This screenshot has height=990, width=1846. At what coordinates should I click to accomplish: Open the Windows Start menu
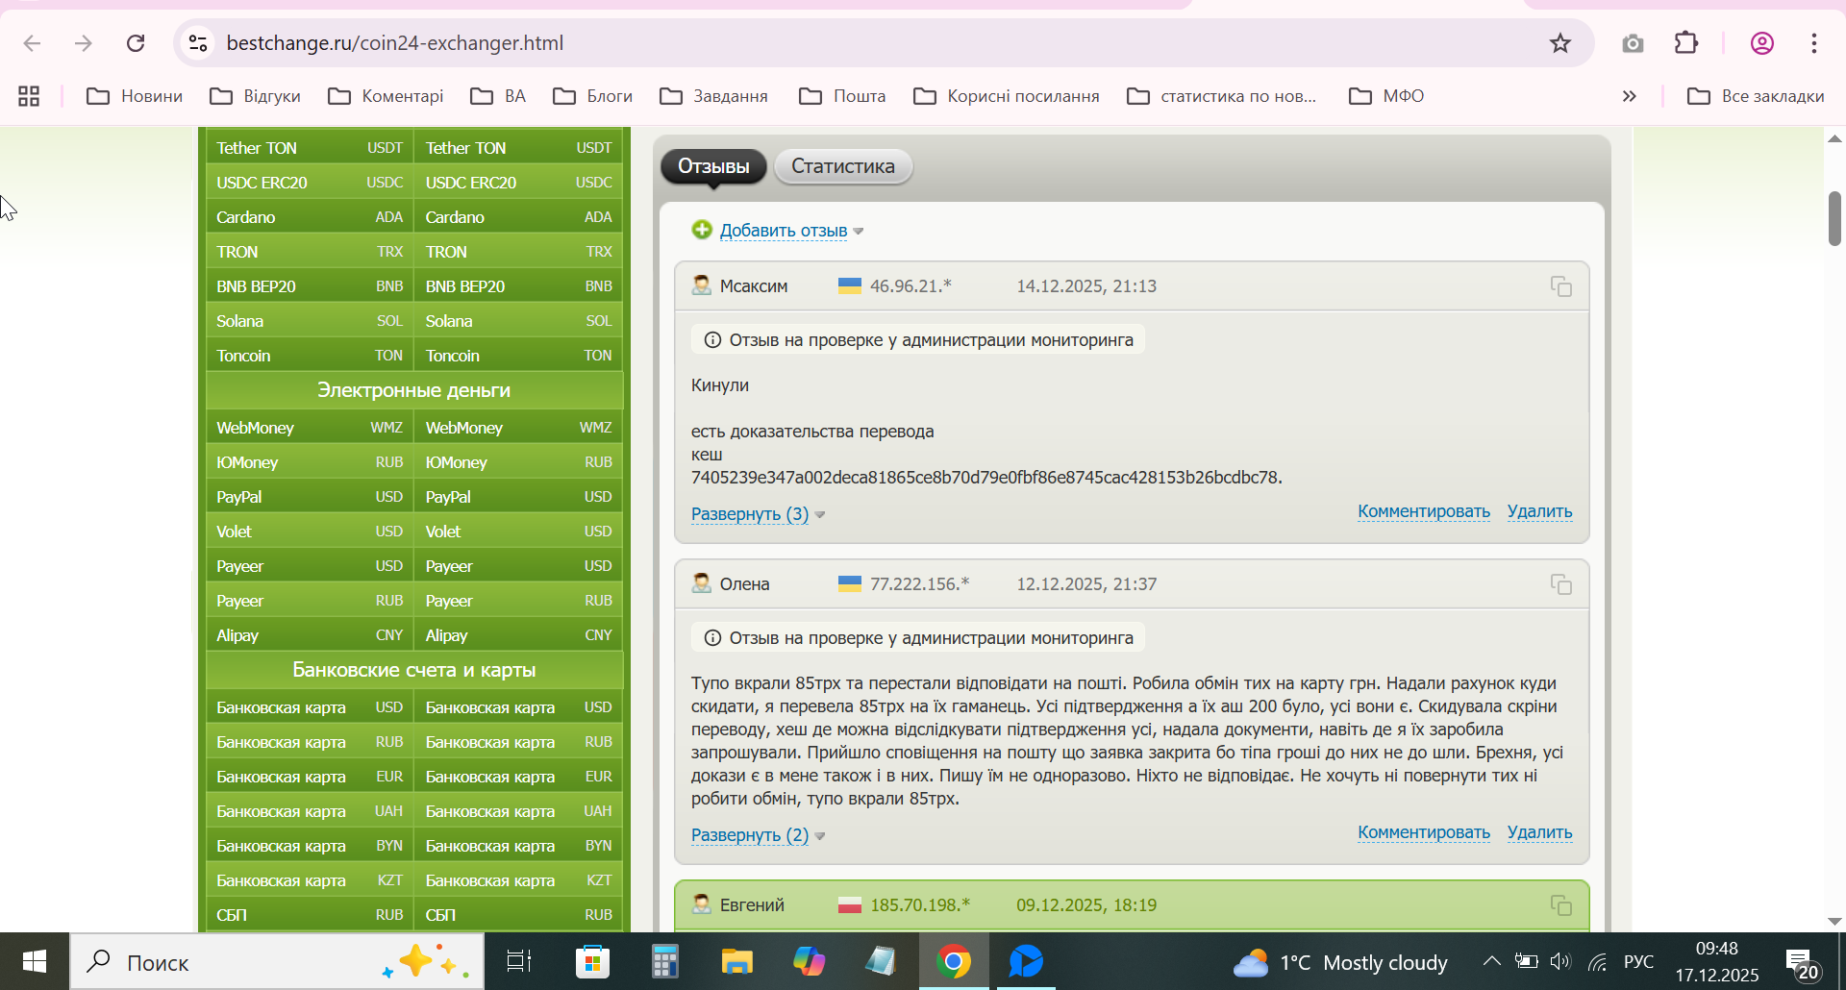(35, 961)
